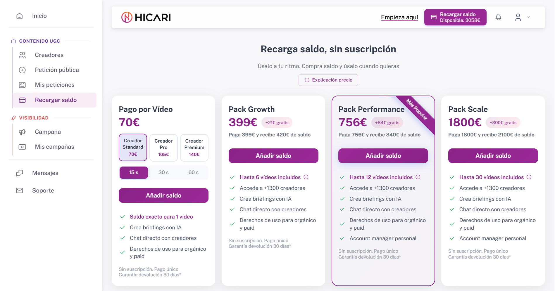The image size is (555, 291).
Task: Add balance for Pack Performance
Action: 383,156
